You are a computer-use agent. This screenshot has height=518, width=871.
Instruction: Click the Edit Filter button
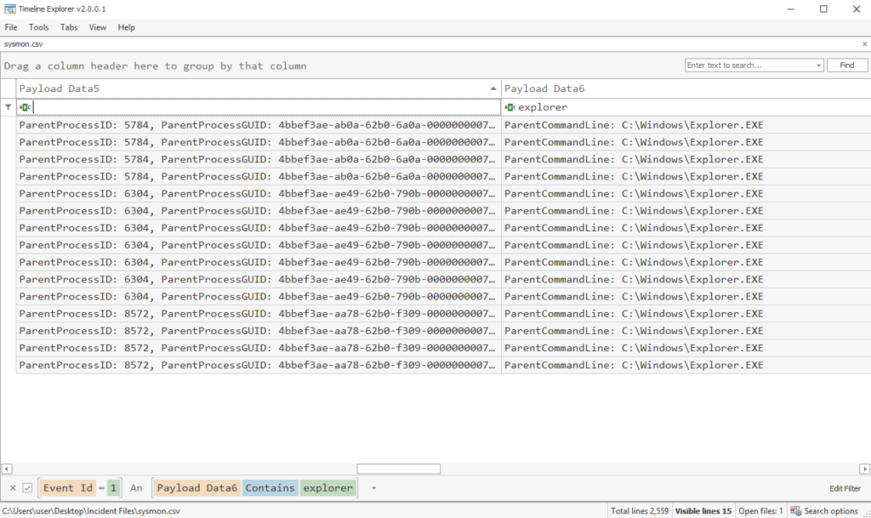[845, 488]
